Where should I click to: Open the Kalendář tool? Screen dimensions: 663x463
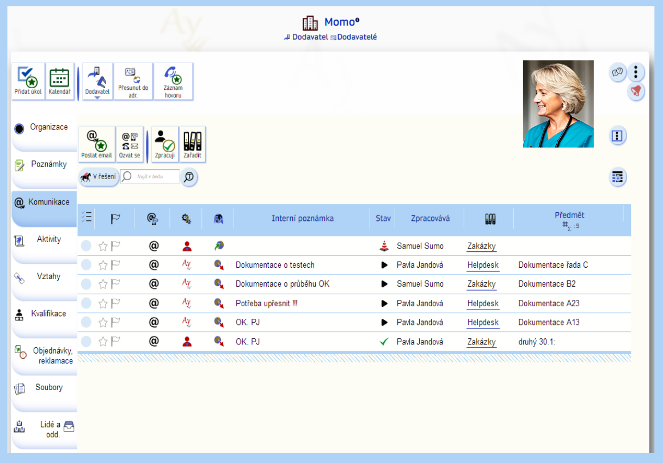59,82
